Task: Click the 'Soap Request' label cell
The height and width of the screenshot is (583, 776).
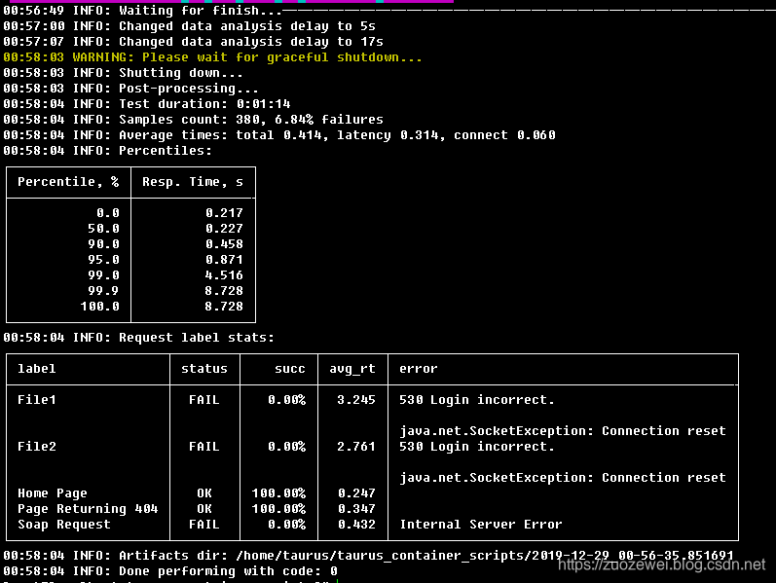Action: (x=64, y=525)
